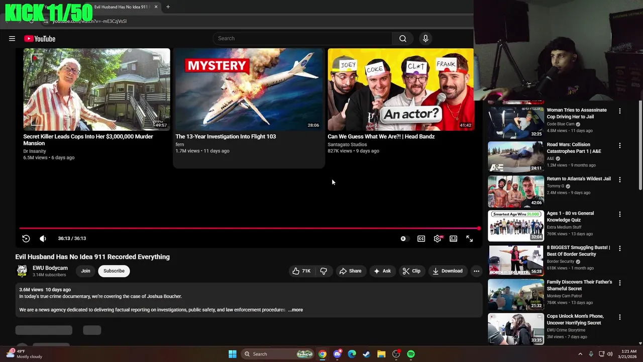Viewport: 643px width, 362px height.
Task: Open Cops Unlock Mom's Phone thumbnail
Action: click(516, 329)
